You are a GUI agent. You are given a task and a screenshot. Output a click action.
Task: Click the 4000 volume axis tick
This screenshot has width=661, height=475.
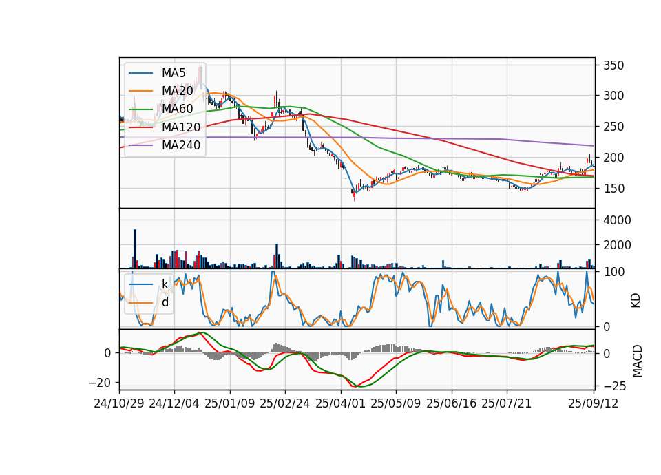click(617, 220)
